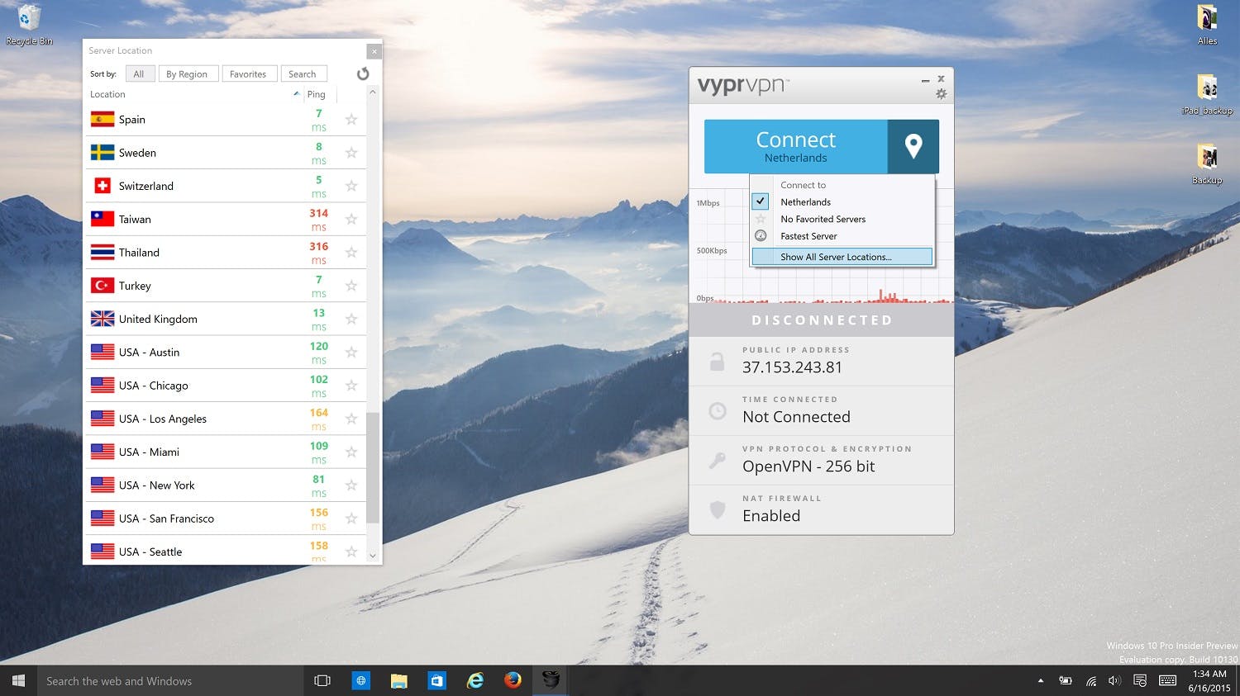
Task: Select the Sweden flag icon
Action: click(x=103, y=153)
